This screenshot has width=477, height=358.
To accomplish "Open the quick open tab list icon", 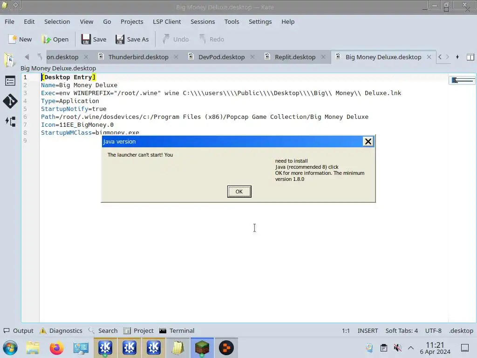I will 457,57.
